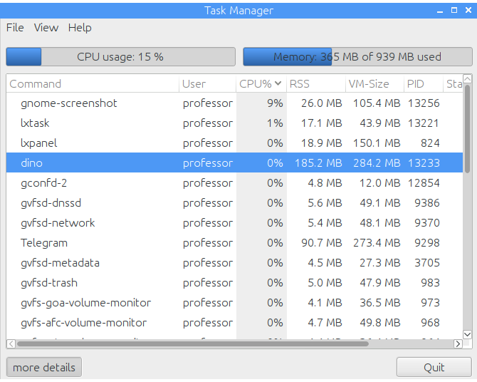Select the gvfs-afc-volume-monitor process row
Viewport: 477px width, 382px height.
click(234, 323)
